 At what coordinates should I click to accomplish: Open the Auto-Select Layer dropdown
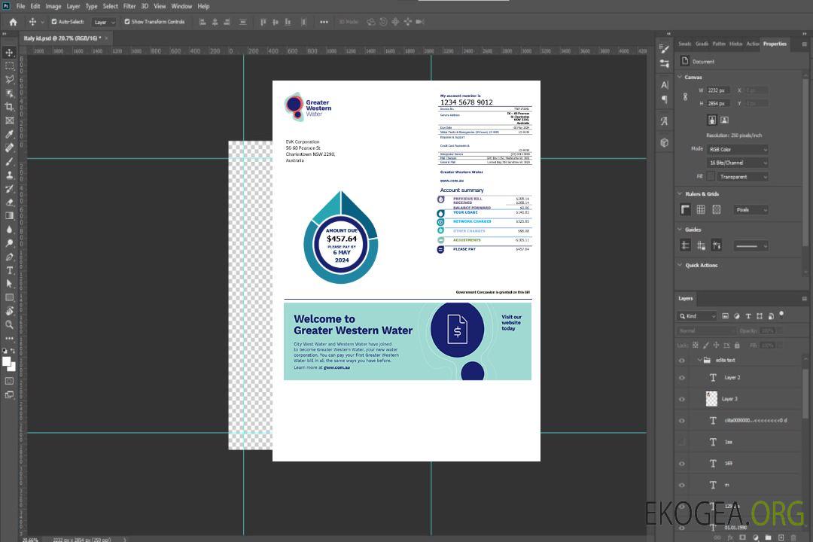pos(104,22)
